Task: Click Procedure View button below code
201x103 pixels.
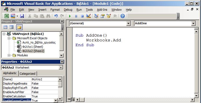Action: coord(69,100)
